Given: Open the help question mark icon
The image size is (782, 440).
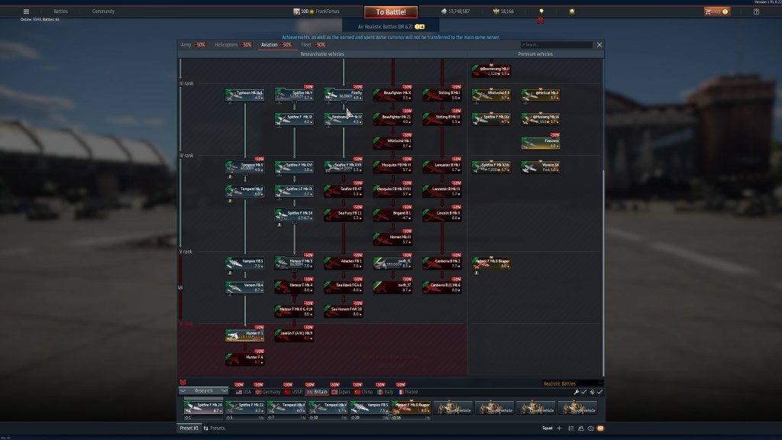Looking at the screenshot, I should tap(755, 11).
